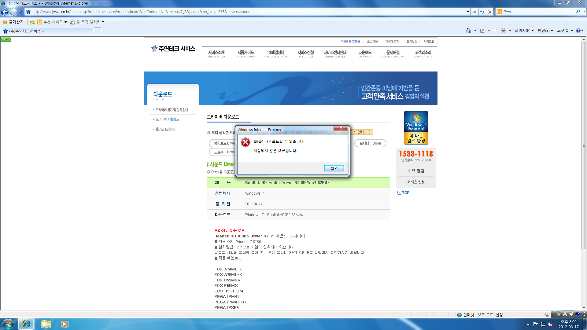The image size is (587, 330).
Task: Click the Read mail icon
Action: pos(495,31)
